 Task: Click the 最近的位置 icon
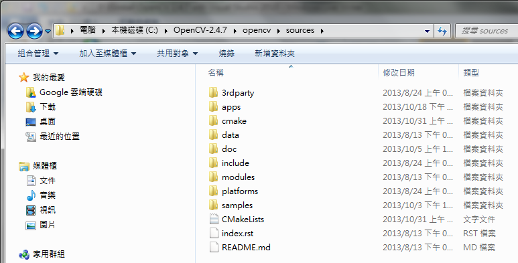point(30,137)
